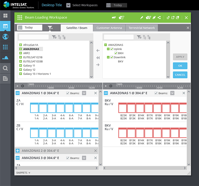
Task: Collapse the Uplink tree node
Action: [108, 49]
